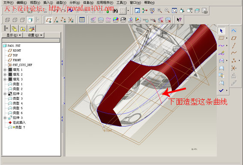The width and height of the screenshot is (243, 165).
Task: Open the saved view list icon
Action: (189, 11)
